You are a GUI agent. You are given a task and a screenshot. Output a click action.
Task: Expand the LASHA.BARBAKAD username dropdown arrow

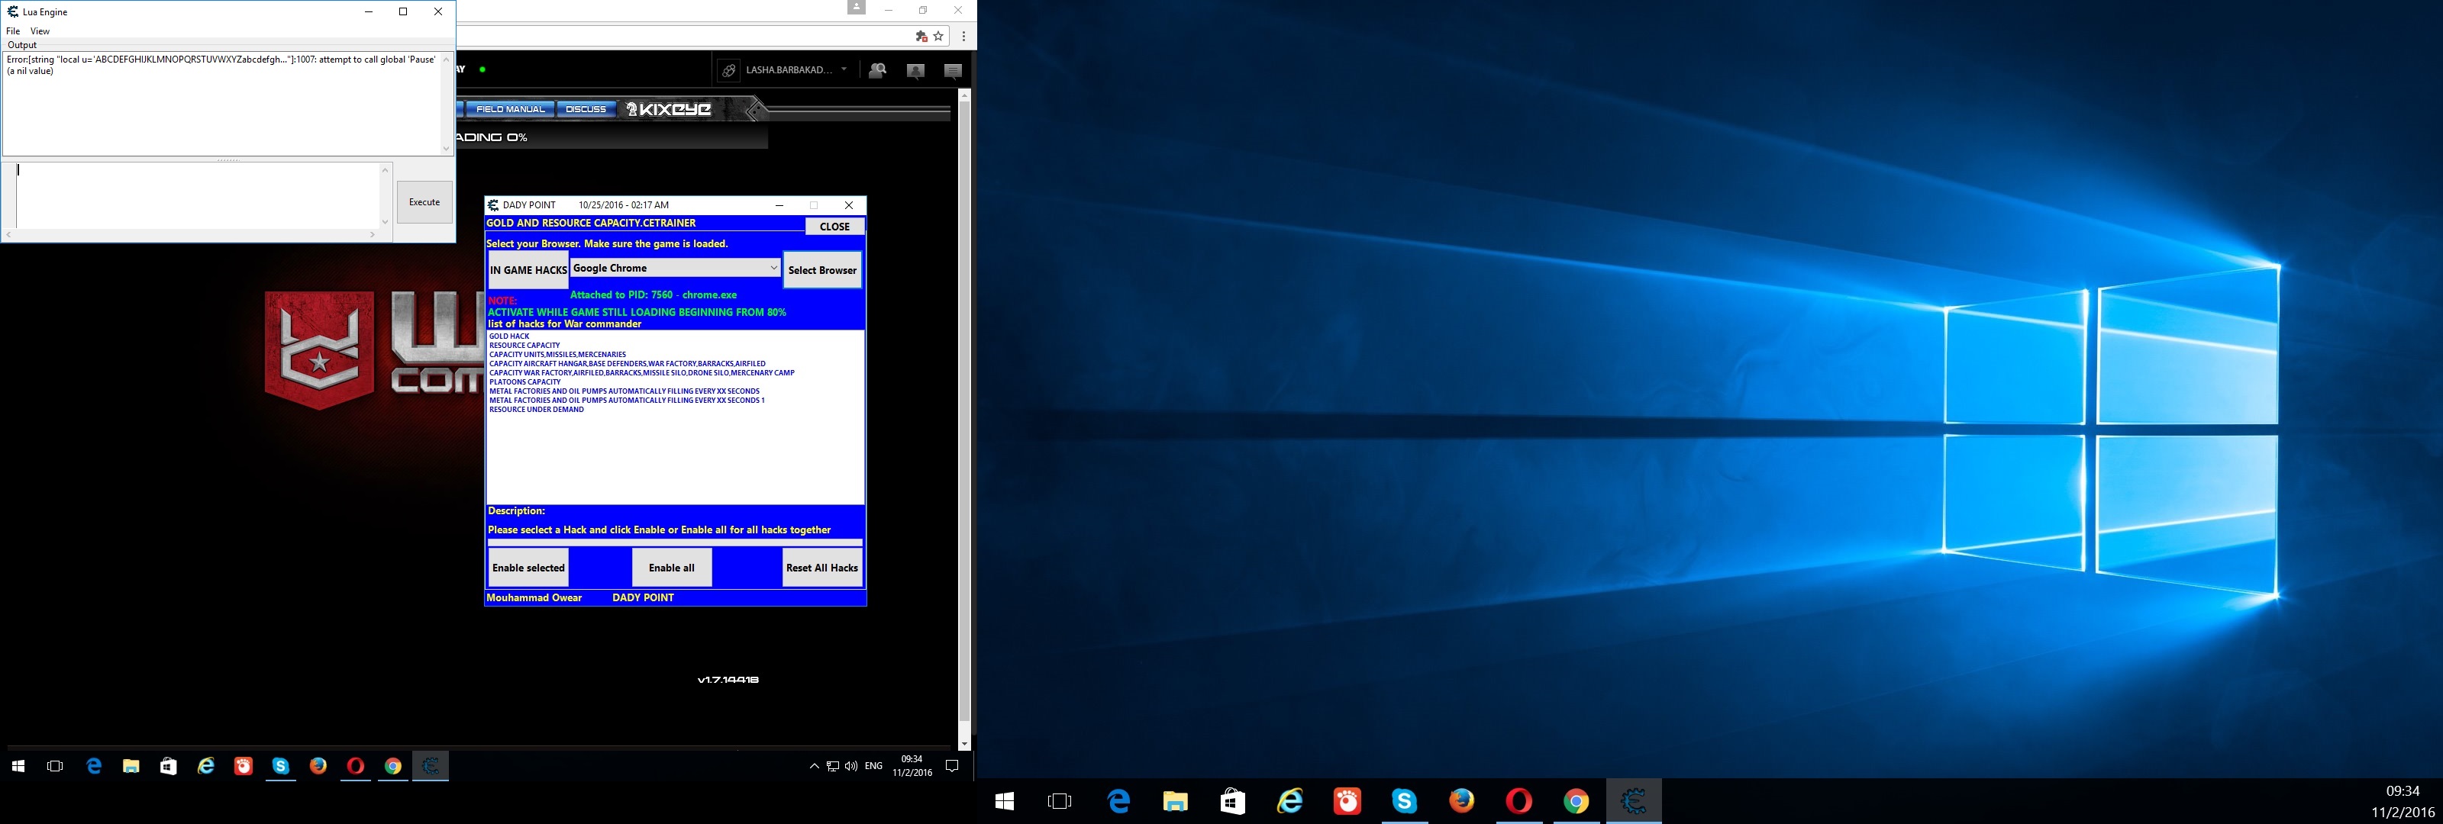844,69
